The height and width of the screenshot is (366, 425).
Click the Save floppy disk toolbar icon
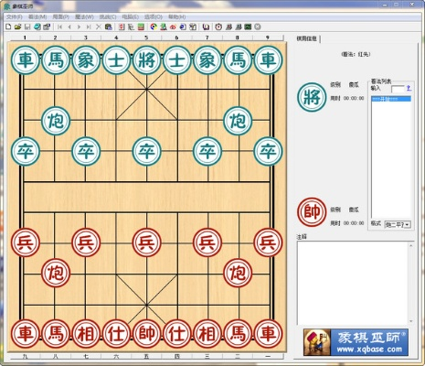tap(27, 27)
